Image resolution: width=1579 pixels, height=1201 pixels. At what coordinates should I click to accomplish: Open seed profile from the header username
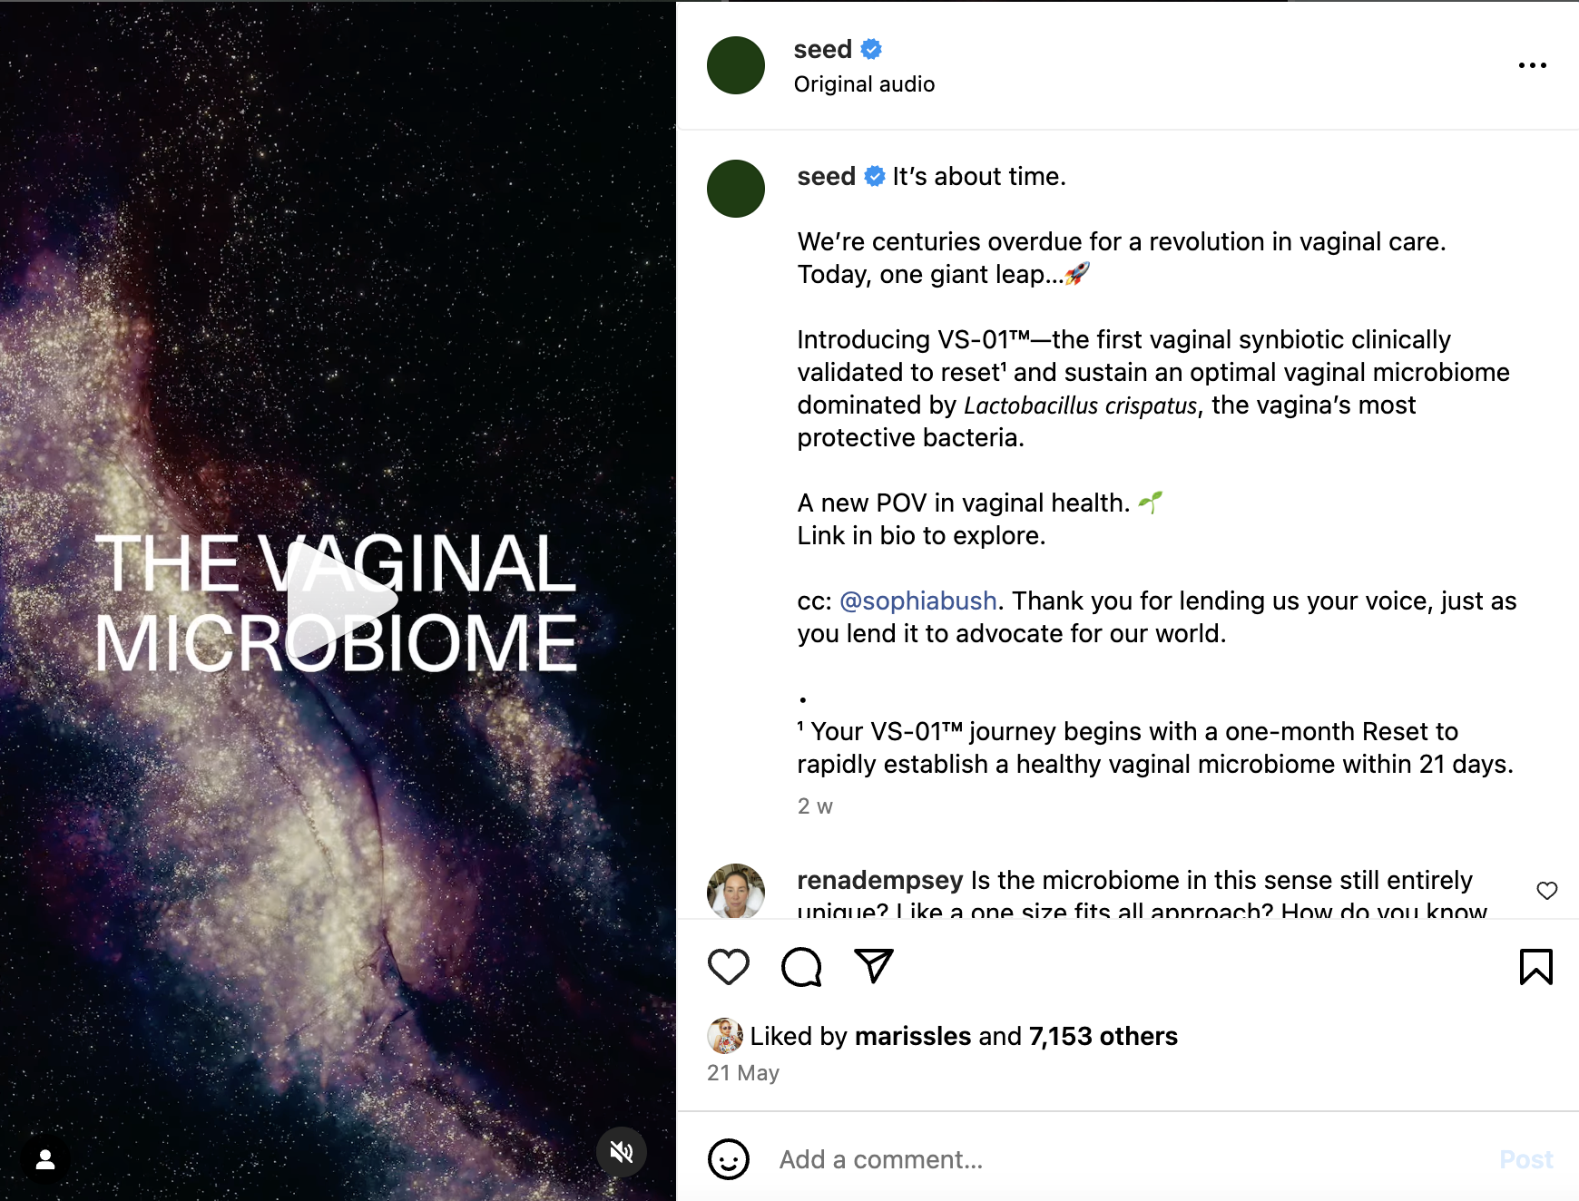click(x=822, y=50)
